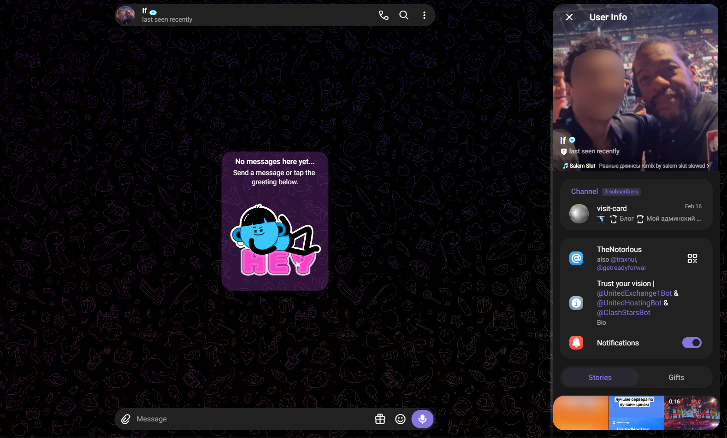
Task: Open the emoji picker
Action: tap(400, 419)
